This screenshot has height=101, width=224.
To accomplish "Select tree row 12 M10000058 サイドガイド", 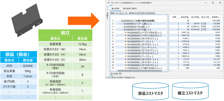I will click(141, 53).
